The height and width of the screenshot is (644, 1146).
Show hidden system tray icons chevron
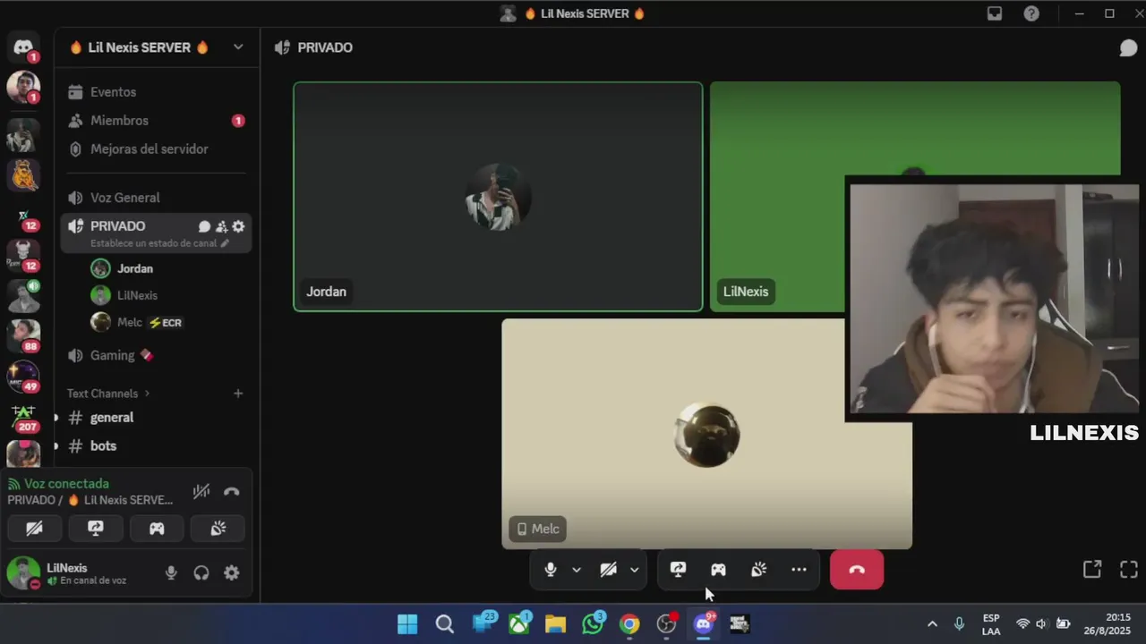932,623
